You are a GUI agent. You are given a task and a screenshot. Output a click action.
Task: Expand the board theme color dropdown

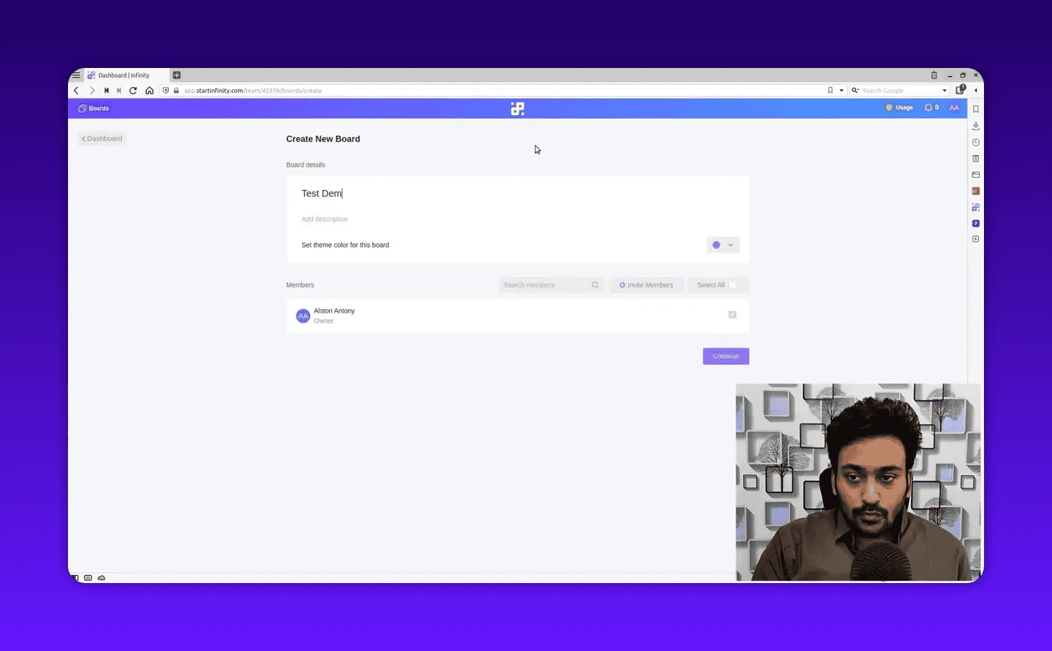click(730, 245)
